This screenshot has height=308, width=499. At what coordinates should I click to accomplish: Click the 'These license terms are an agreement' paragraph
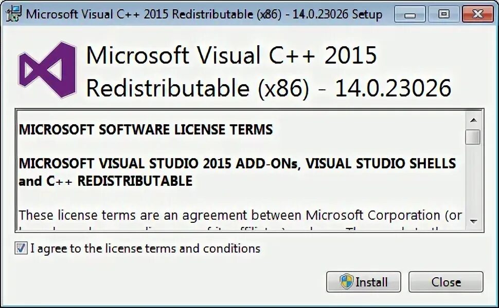point(240,215)
